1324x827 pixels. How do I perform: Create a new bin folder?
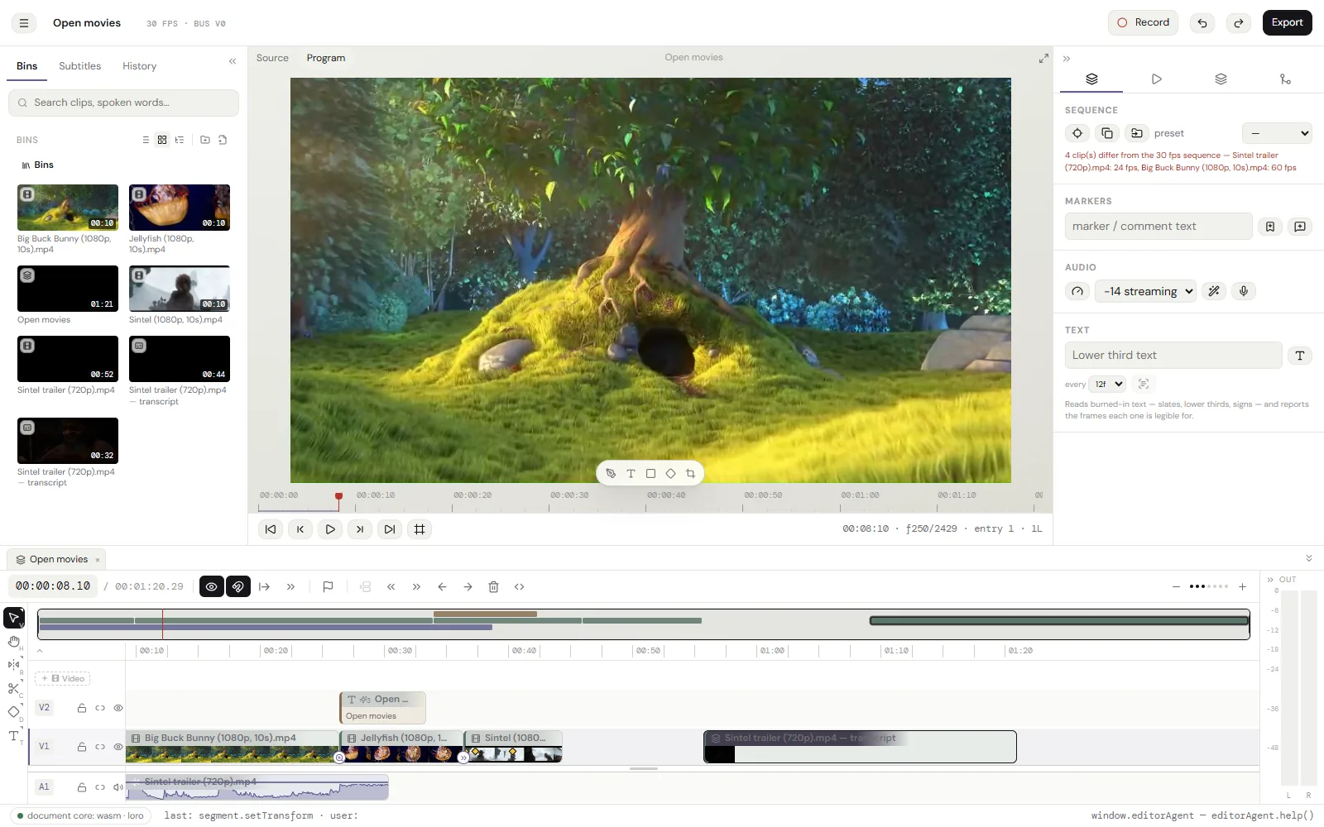coord(205,140)
